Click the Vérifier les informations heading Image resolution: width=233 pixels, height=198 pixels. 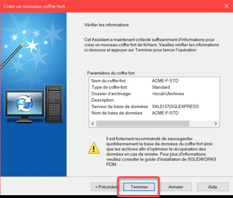click(106, 25)
